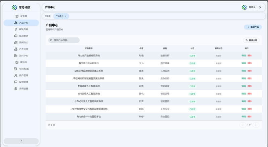The height and width of the screenshot is (147, 268).
Task: Click 删除 in 工业控制网络安全 row
Action: pyautogui.click(x=250, y=109)
